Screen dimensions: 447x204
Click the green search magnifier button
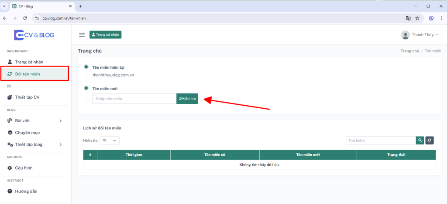(x=420, y=140)
